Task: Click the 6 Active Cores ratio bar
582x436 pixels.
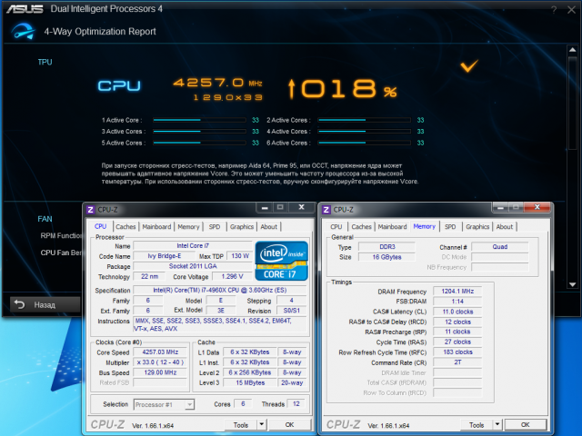Action: [x=364, y=143]
